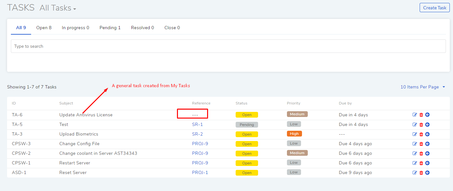Image resolution: width=453 pixels, height=191 pixels.
Task: Delete task TA-5 Test
Action: tap(421, 124)
